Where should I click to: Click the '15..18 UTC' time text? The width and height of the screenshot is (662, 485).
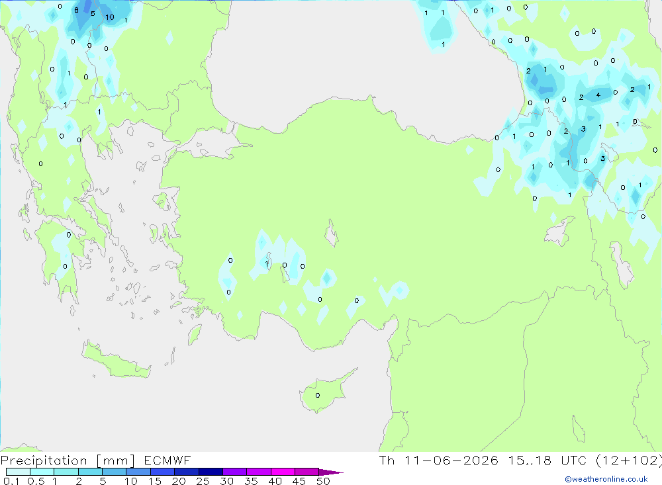click(x=547, y=460)
